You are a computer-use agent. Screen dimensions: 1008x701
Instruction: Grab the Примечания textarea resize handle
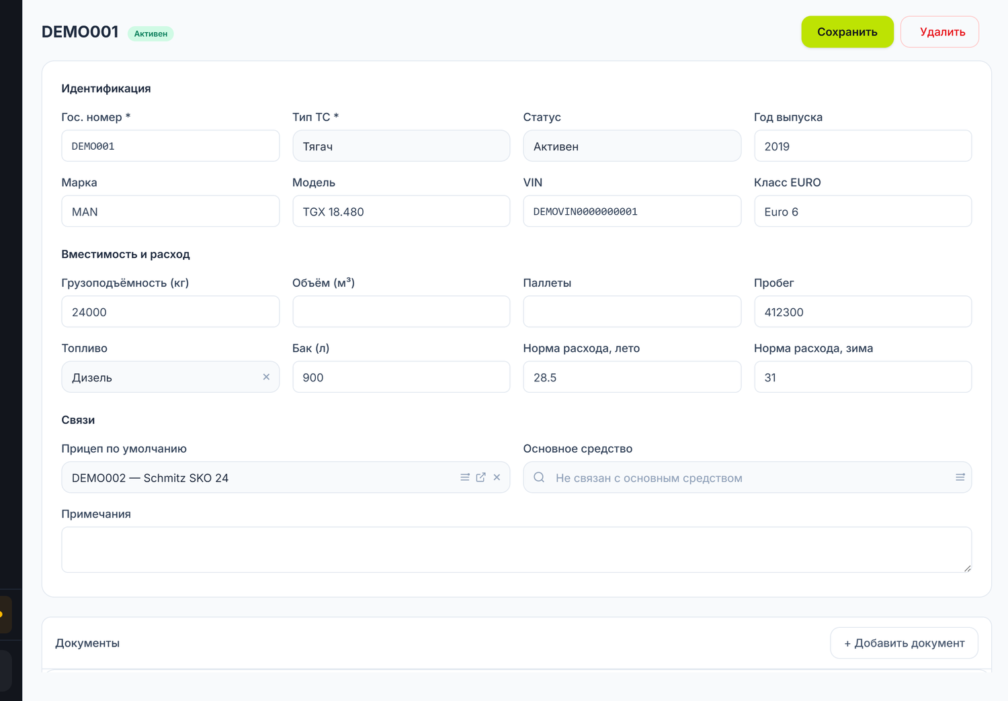pyautogui.click(x=967, y=568)
